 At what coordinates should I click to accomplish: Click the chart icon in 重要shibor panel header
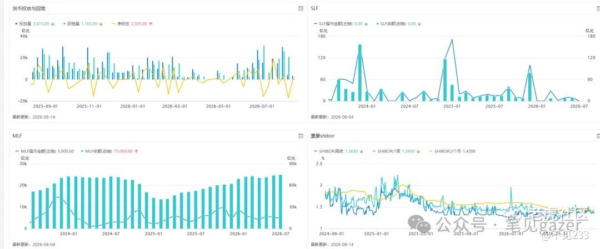(598, 135)
